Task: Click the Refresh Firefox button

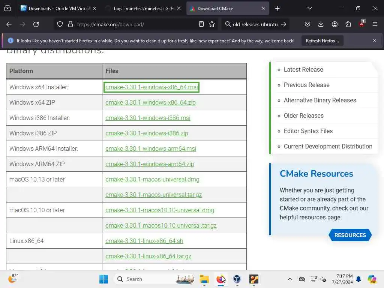Action: [322, 41]
